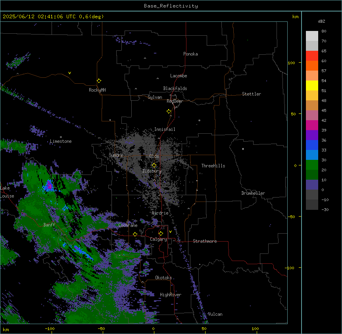This screenshot has height=334, width=342.
Task: Click the blue 36 dBZ legend color
Action: 312,145
